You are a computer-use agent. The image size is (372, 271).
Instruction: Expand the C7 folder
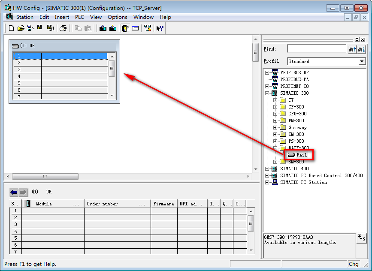click(x=275, y=100)
